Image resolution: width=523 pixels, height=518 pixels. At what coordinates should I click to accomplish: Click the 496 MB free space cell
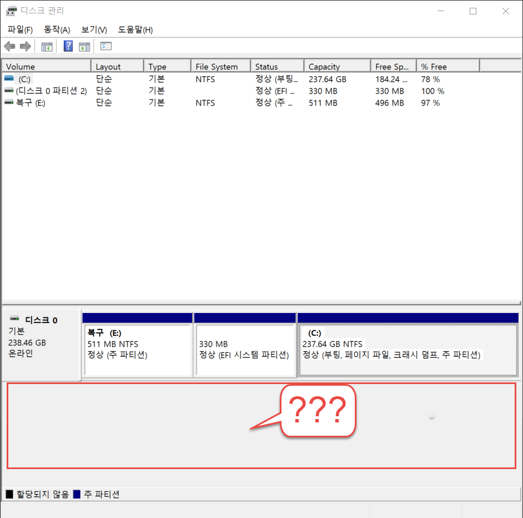coord(389,103)
